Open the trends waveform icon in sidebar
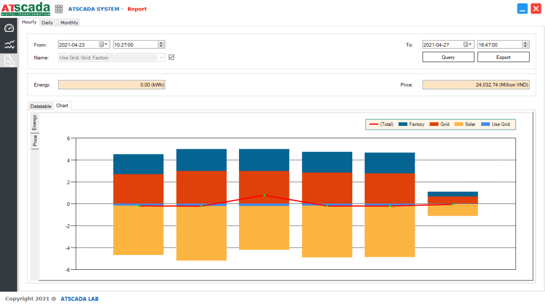The width and height of the screenshot is (545, 306). point(9,45)
